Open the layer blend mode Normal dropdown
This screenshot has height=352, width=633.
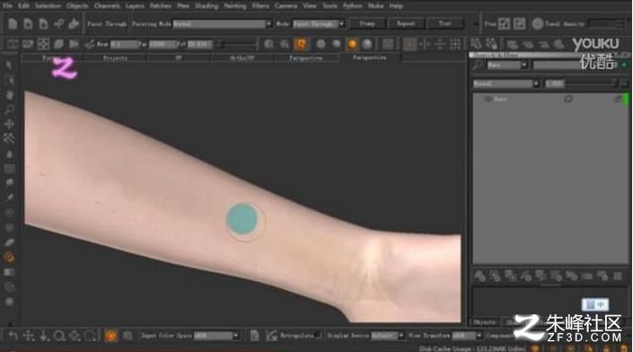506,84
